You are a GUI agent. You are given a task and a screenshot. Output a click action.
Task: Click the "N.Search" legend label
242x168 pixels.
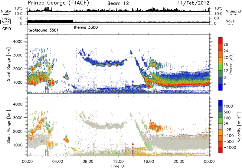tap(234, 11)
